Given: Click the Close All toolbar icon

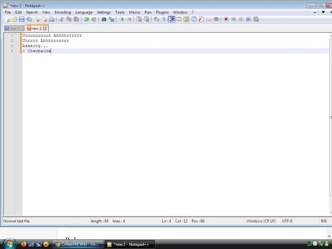Looking at the screenshot, I should [x=44, y=19].
